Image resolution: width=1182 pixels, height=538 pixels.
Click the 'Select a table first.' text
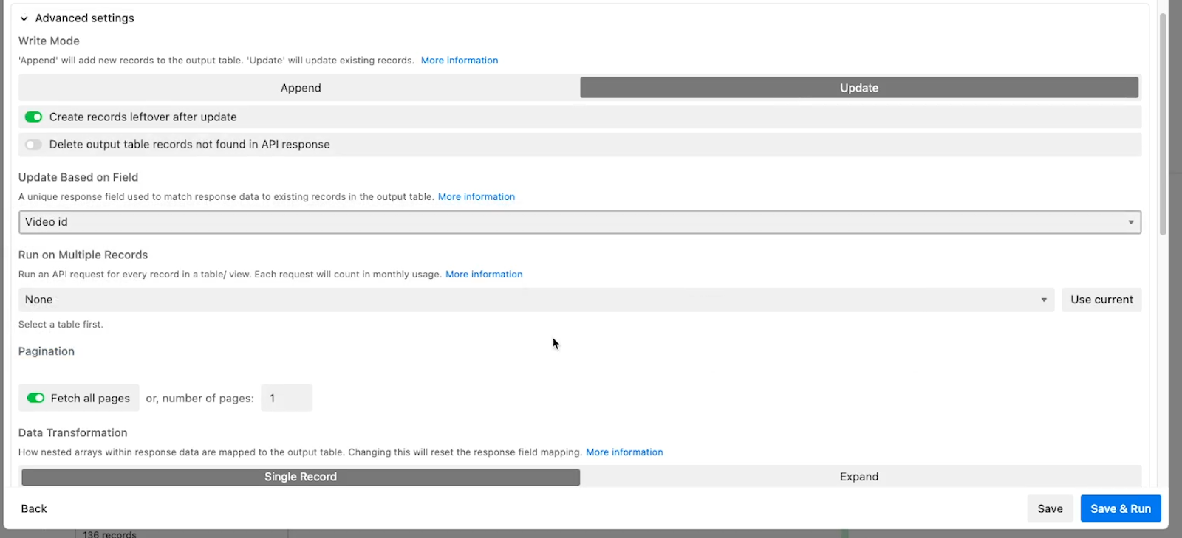[61, 325]
